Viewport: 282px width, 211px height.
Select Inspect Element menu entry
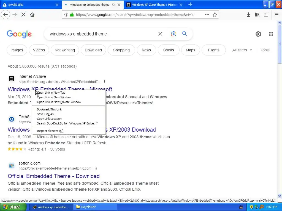pos(68,131)
